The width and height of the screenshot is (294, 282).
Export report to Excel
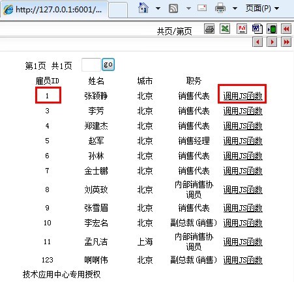click(x=225, y=29)
